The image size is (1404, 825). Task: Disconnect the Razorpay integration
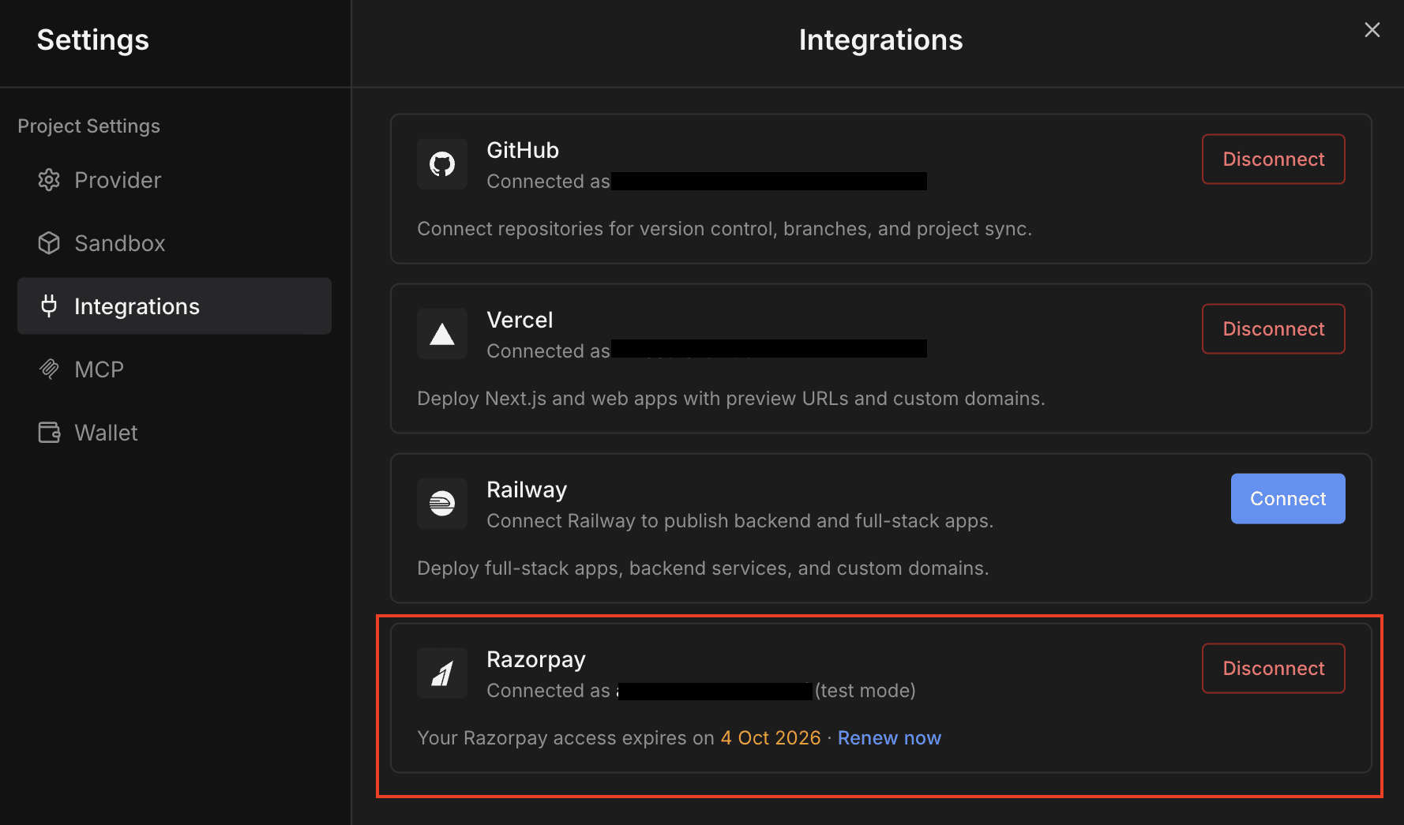(x=1274, y=669)
